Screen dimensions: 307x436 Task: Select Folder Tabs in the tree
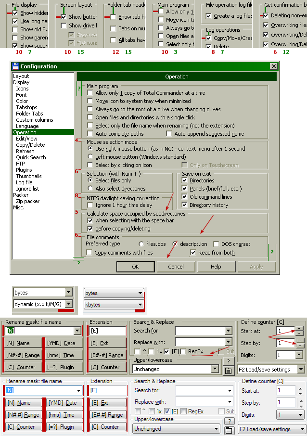coord(29,114)
